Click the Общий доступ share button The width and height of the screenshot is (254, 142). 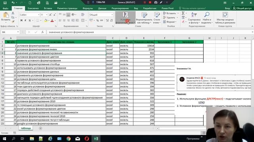(242, 8)
